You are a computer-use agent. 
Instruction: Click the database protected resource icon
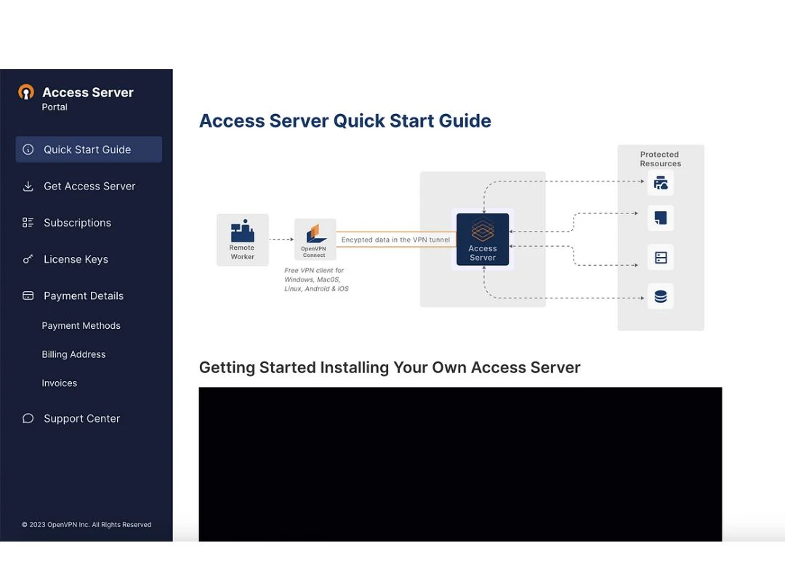coord(660,296)
